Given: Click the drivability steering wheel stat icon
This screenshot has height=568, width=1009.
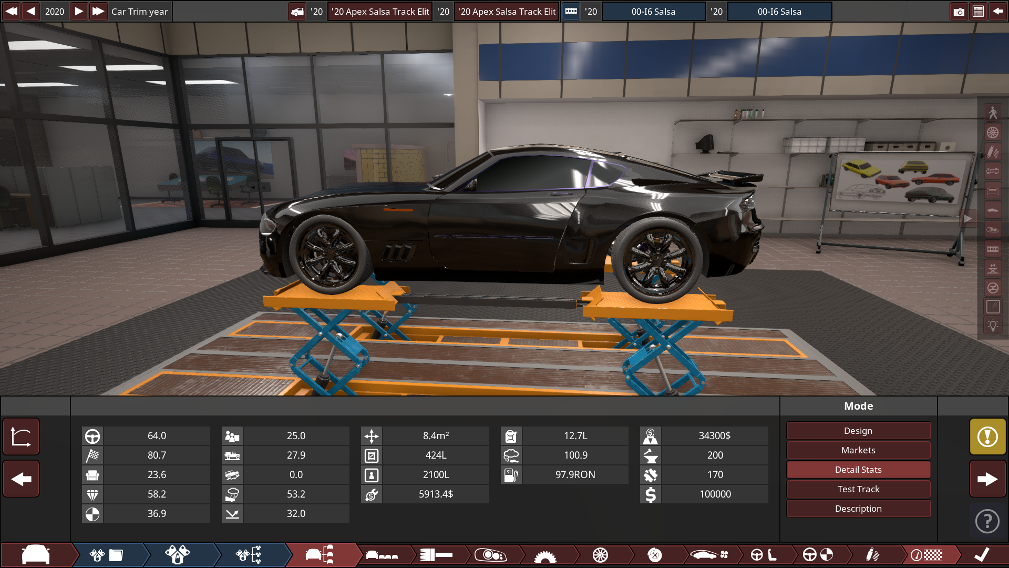Looking at the screenshot, I should coord(92,437).
